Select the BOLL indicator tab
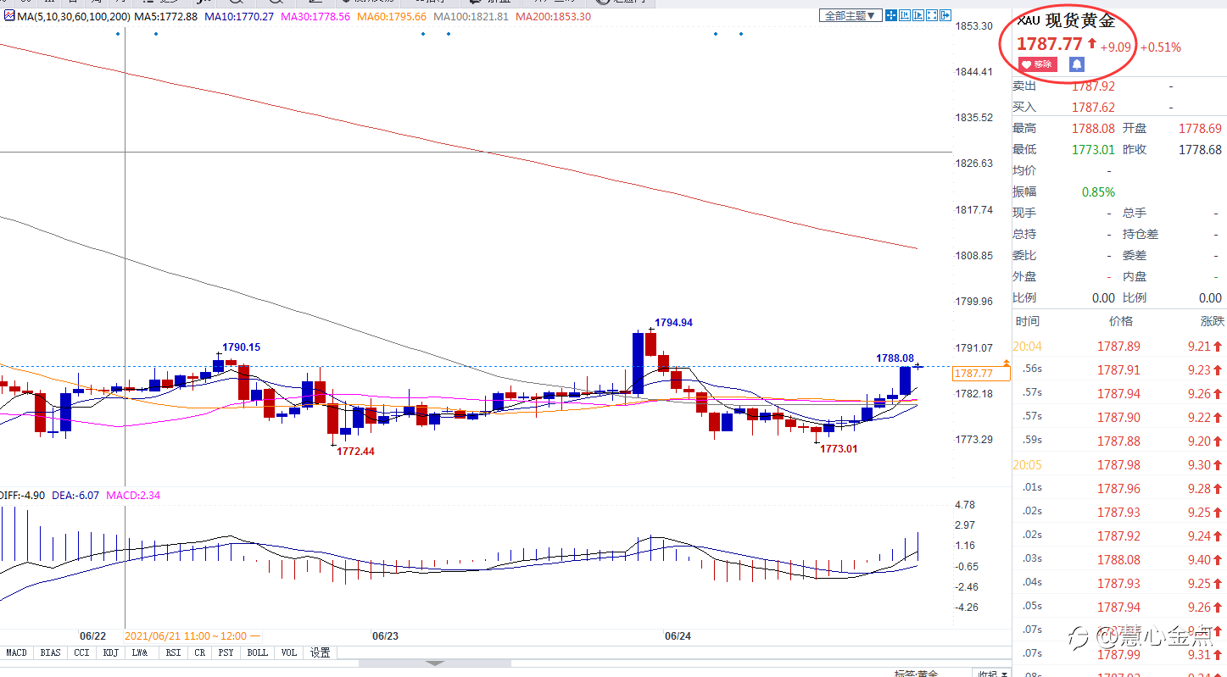Screen dimensions: 1227x677 [x=257, y=653]
